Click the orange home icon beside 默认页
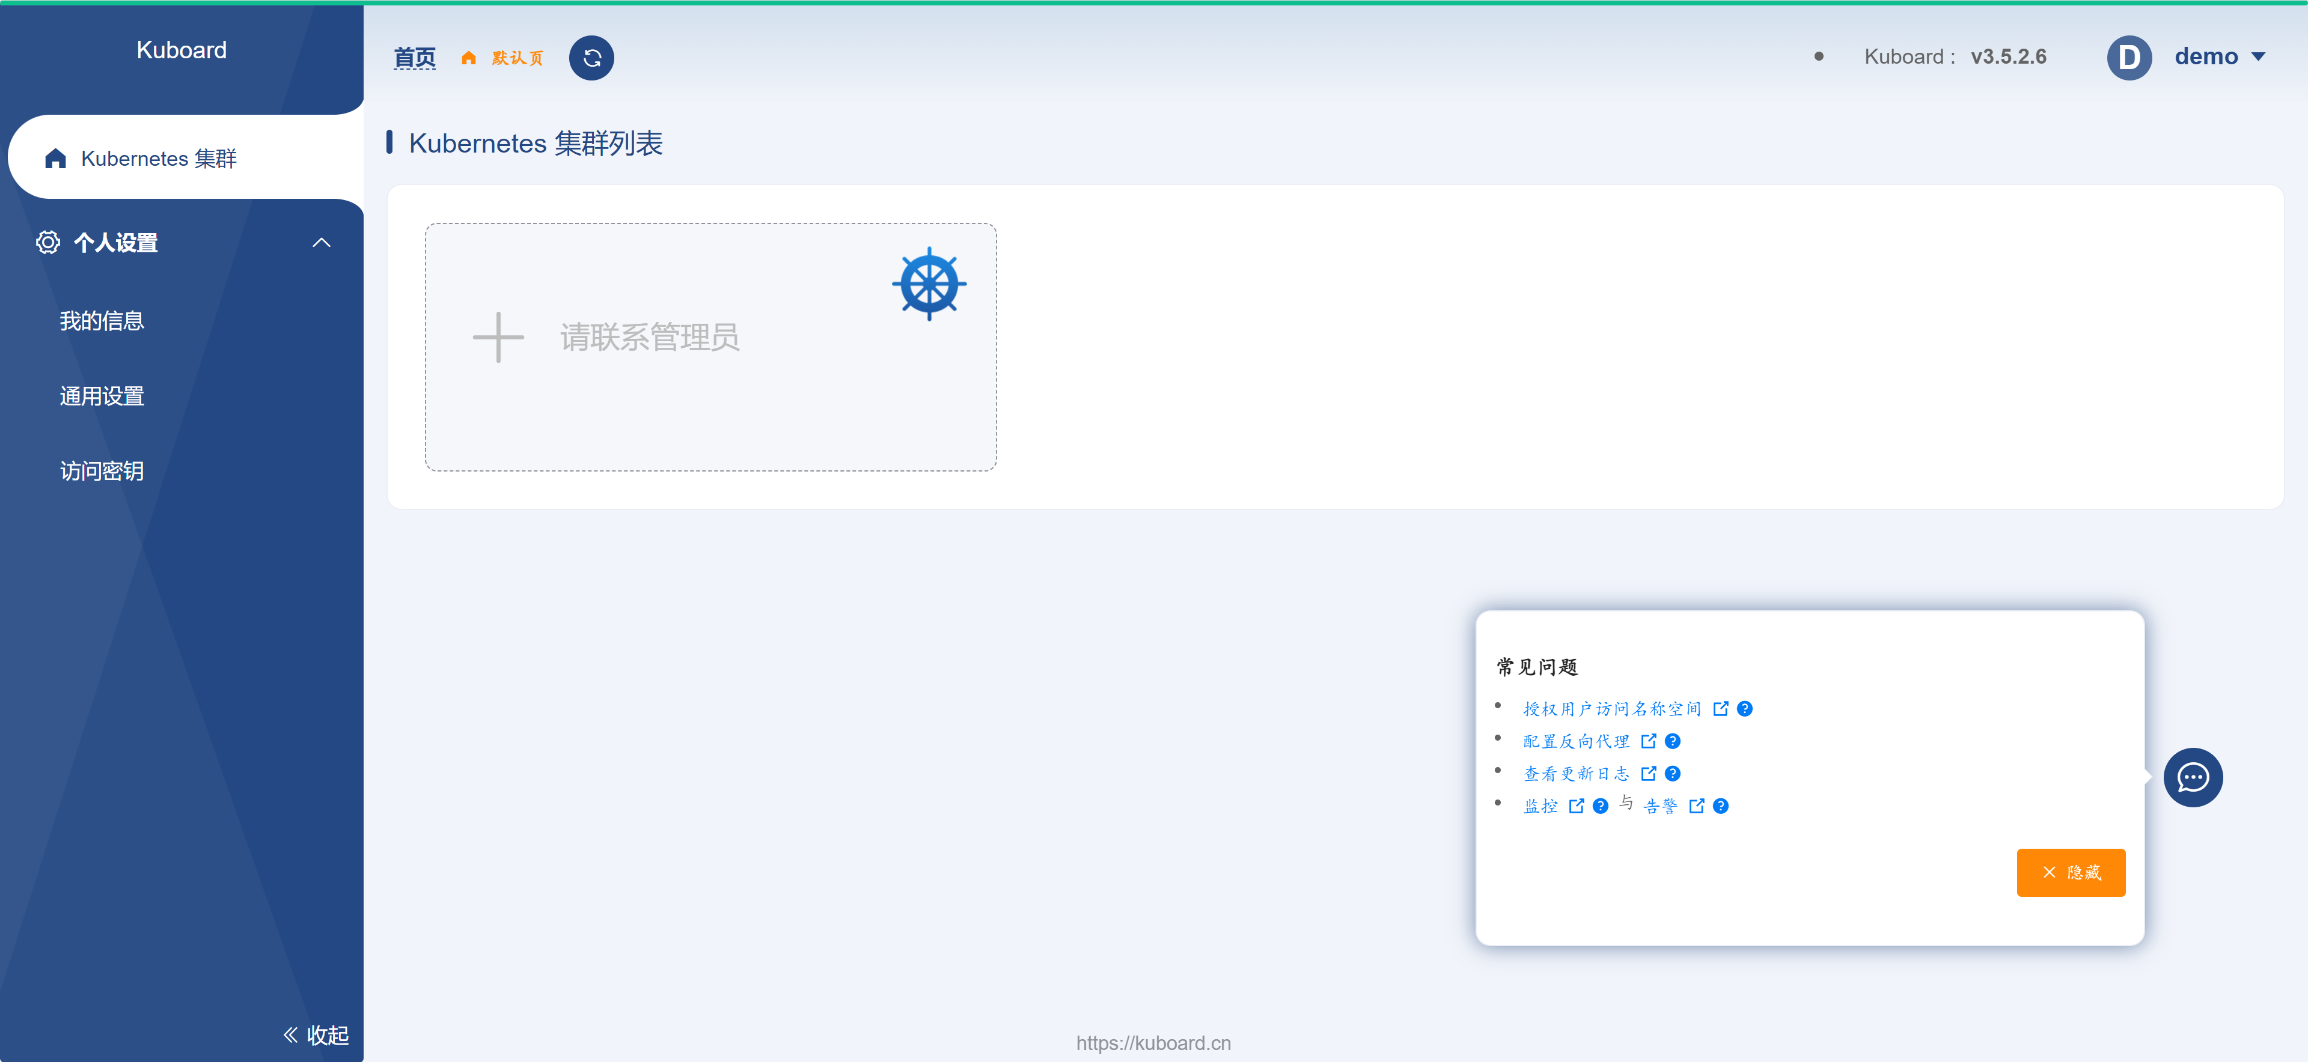 click(469, 58)
